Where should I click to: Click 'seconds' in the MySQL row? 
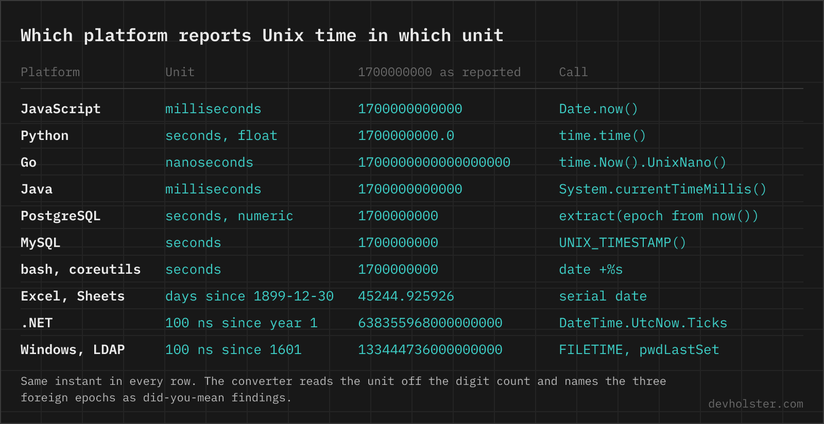point(193,243)
